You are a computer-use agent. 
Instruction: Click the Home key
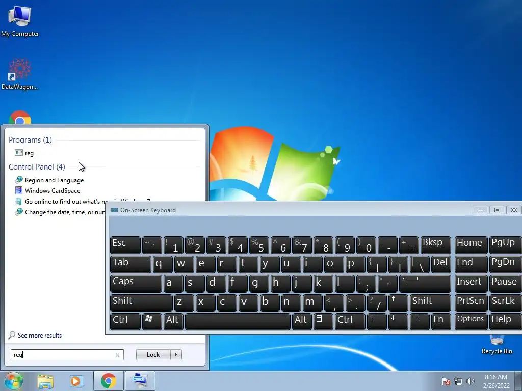tap(471, 245)
